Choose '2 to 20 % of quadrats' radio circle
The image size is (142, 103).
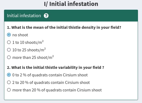9,82
